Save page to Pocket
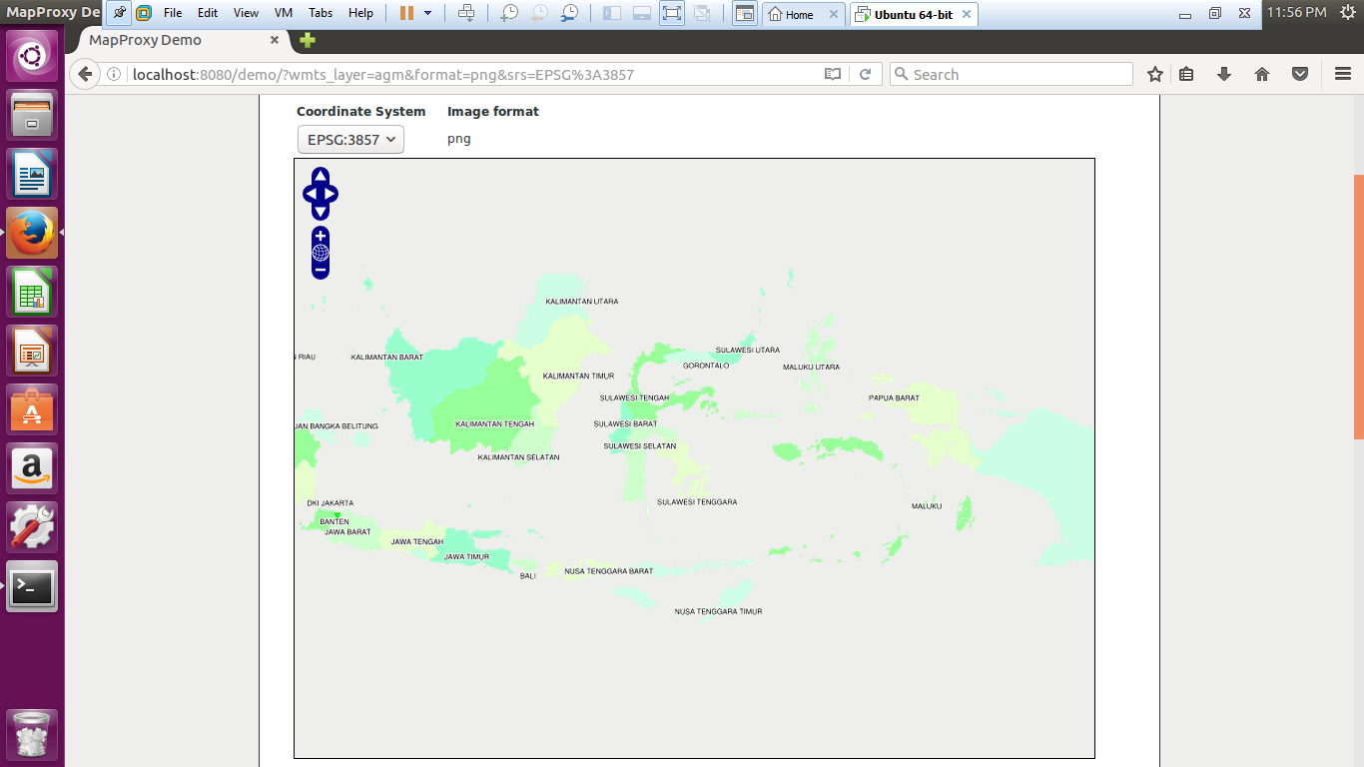This screenshot has width=1364, height=767. [x=1300, y=74]
